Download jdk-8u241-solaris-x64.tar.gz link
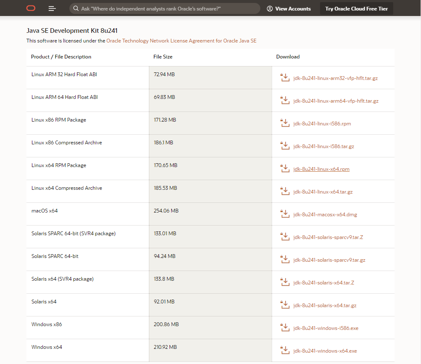 click(325, 306)
